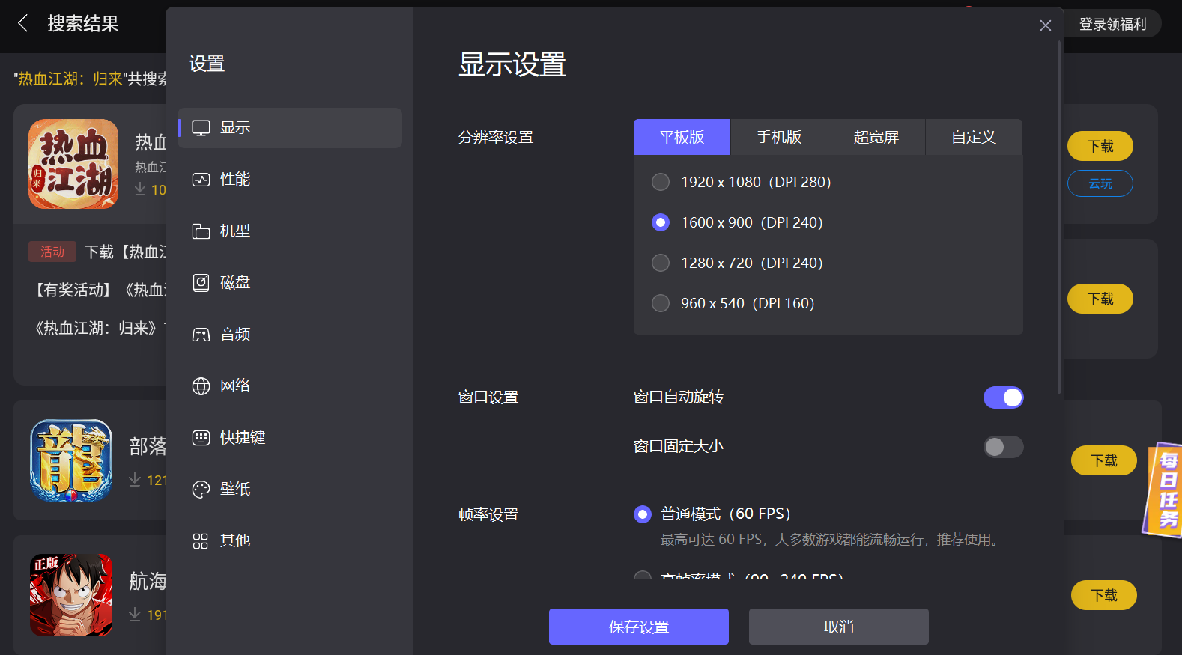
Task: Click the wallpaper palette icon
Action: coord(201,490)
